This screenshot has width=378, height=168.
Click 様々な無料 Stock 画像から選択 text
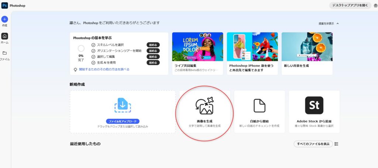314,126
